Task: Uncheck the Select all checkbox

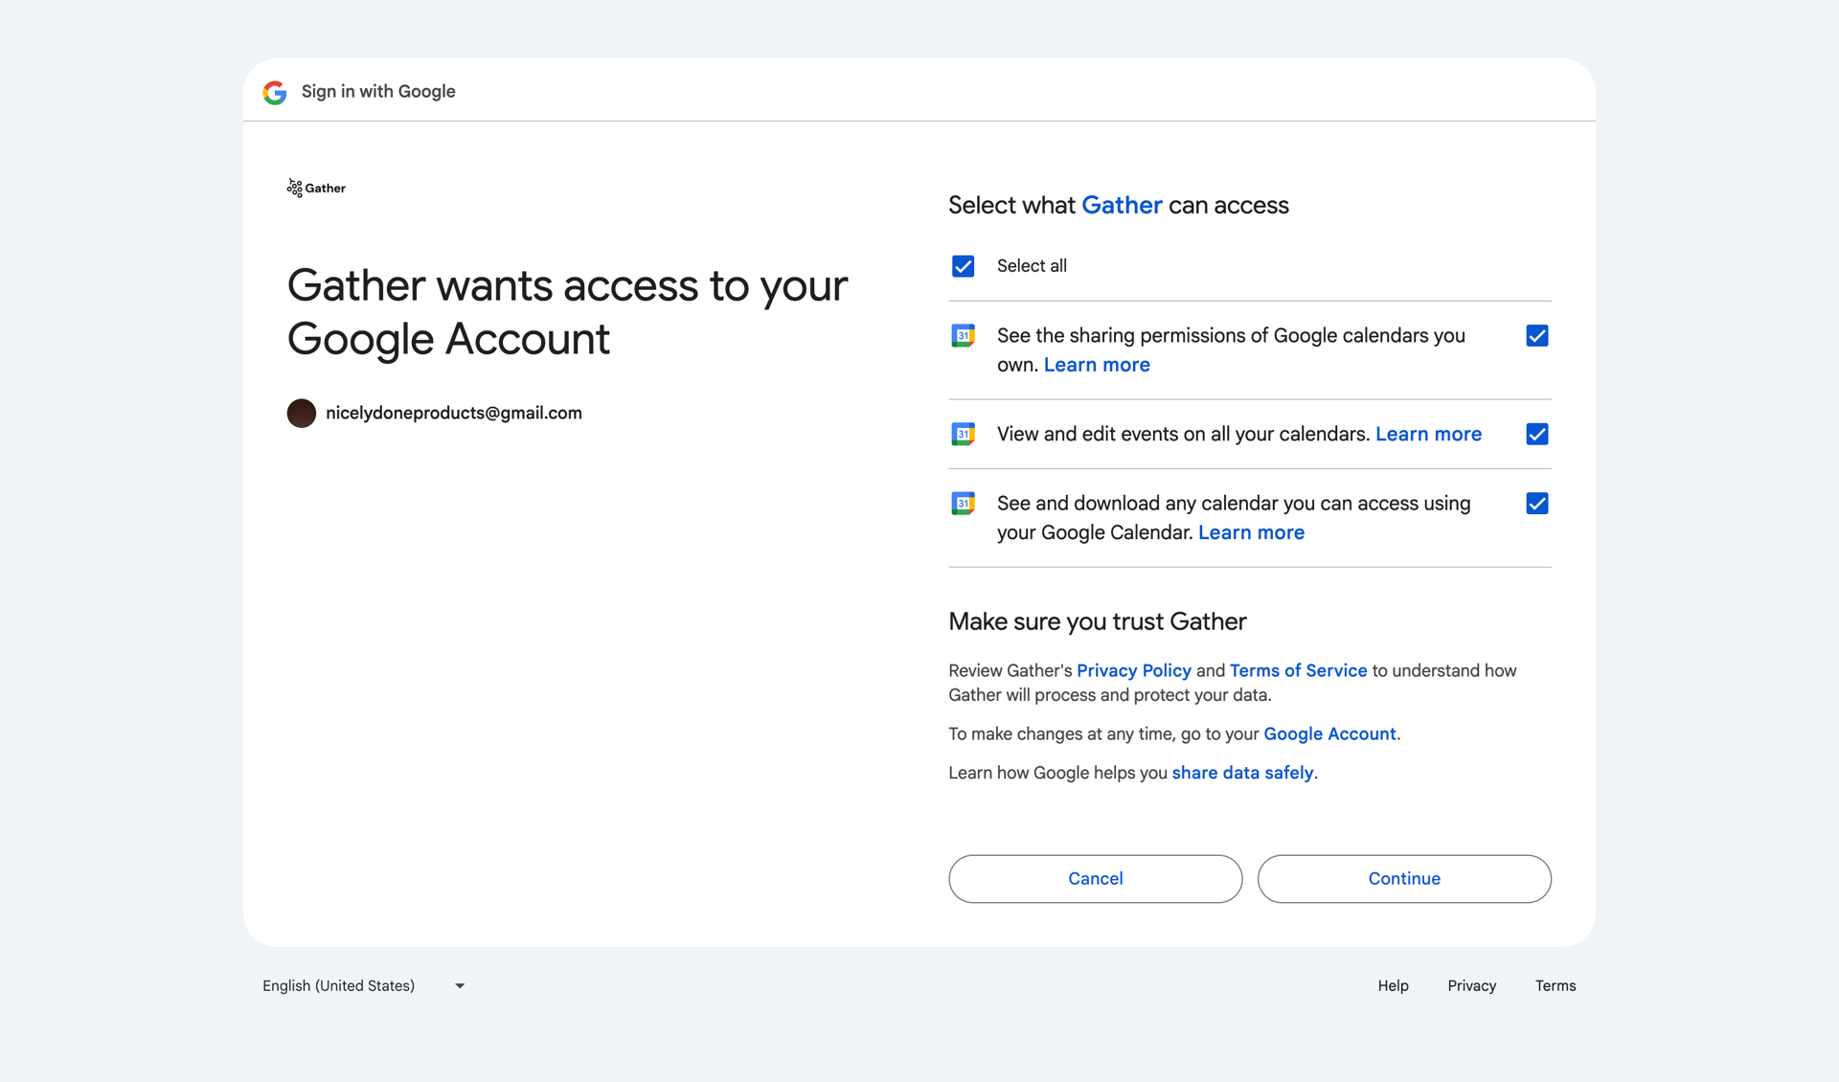Action: [963, 265]
